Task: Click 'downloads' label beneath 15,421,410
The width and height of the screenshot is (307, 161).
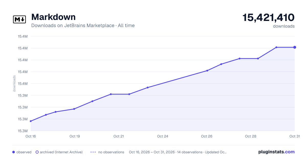Action: pyautogui.click(x=284, y=26)
